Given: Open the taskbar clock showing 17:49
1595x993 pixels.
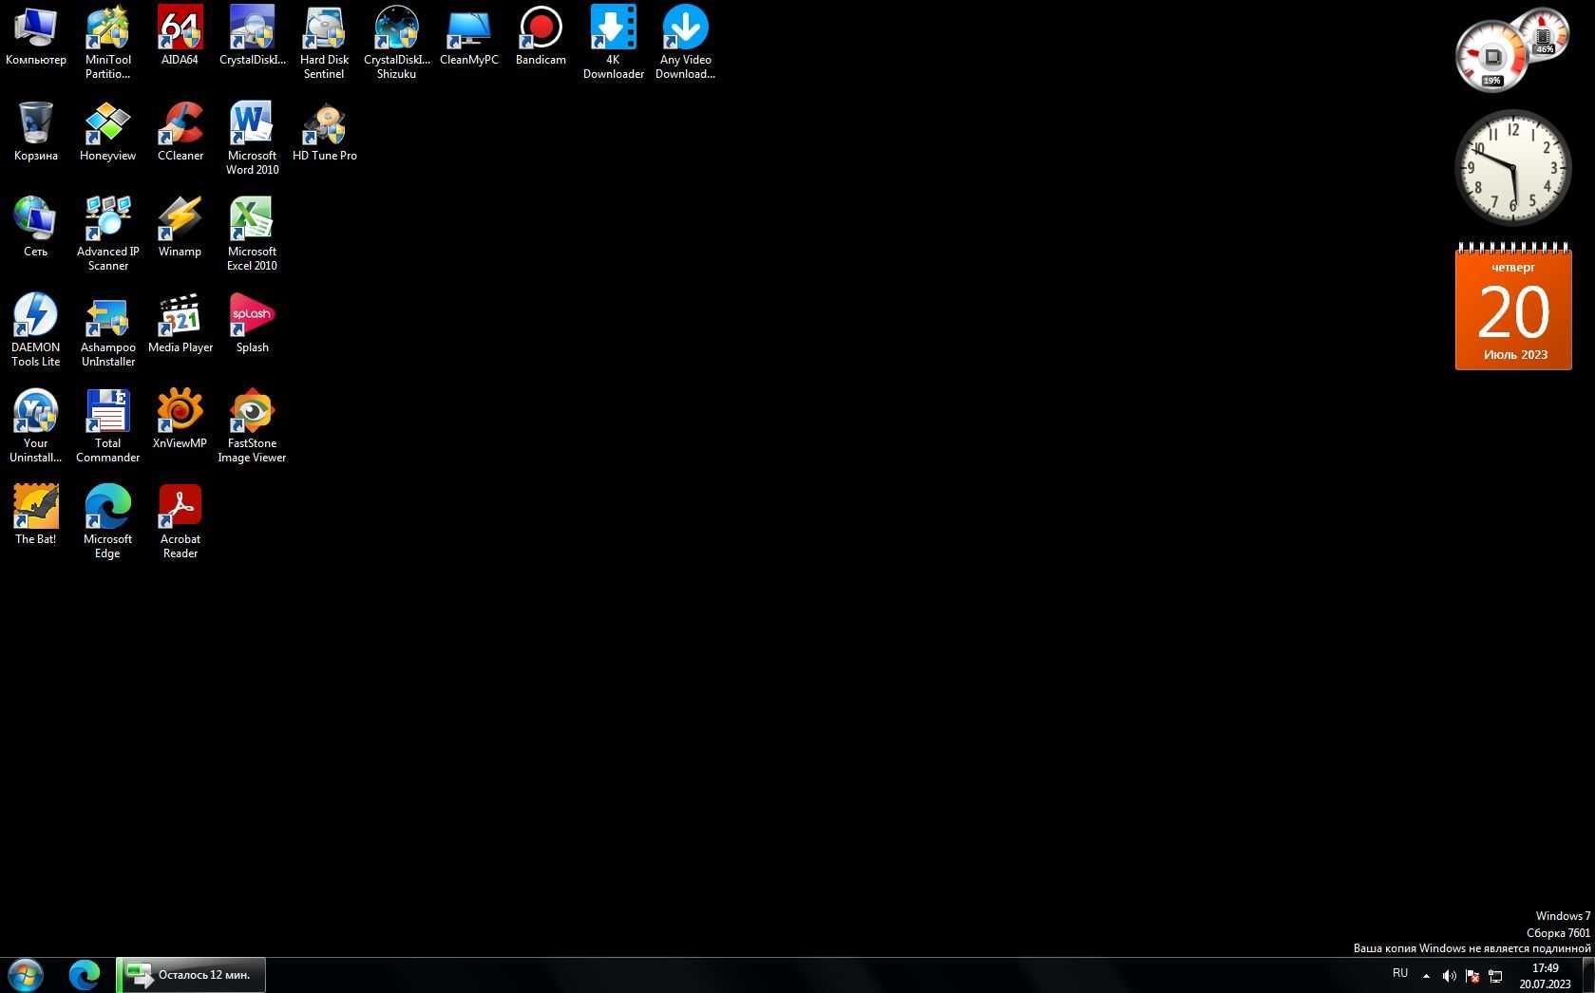Looking at the screenshot, I should [x=1545, y=976].
